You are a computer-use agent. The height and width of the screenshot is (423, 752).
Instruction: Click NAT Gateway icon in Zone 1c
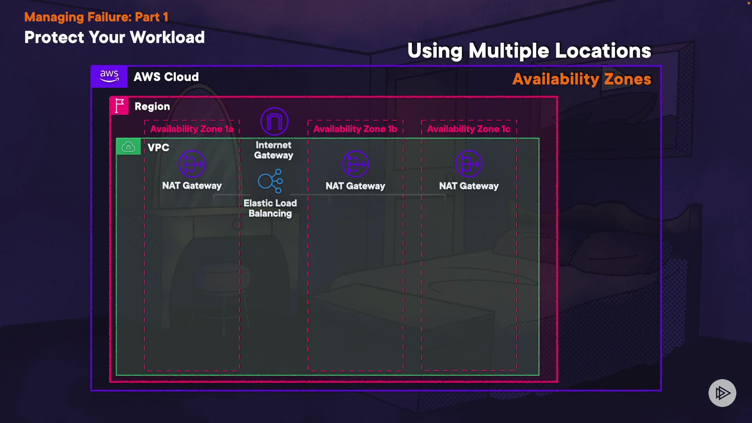469,164
